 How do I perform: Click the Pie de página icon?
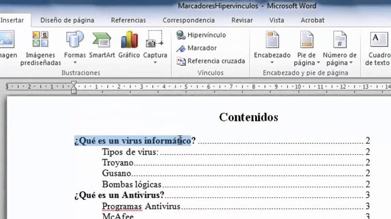pyautogui.click(x=307, y=40)
